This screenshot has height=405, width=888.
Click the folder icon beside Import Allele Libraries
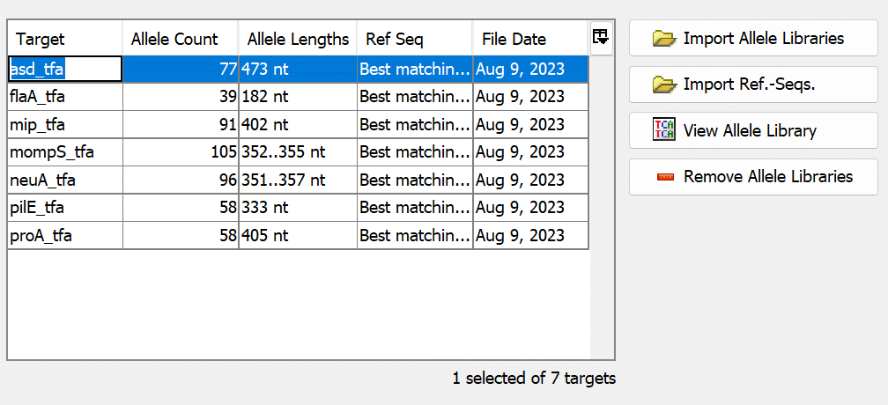click(x=663, y=39)
